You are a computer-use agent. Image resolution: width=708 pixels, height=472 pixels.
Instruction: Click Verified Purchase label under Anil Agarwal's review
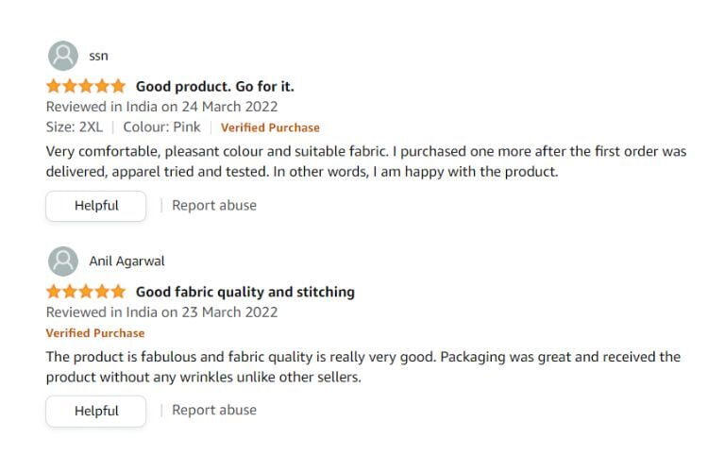pos(95,333)
